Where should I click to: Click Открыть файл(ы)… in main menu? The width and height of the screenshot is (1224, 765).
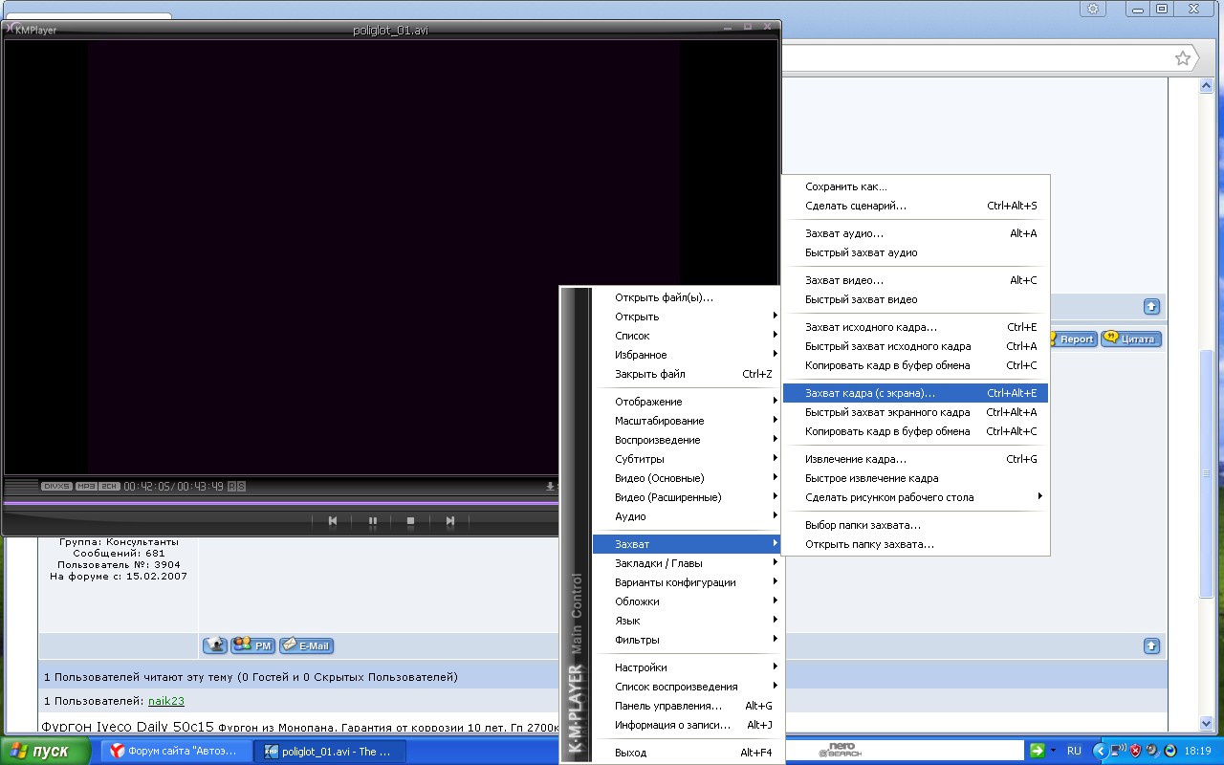pyautogui.click(x=687, y=297)
